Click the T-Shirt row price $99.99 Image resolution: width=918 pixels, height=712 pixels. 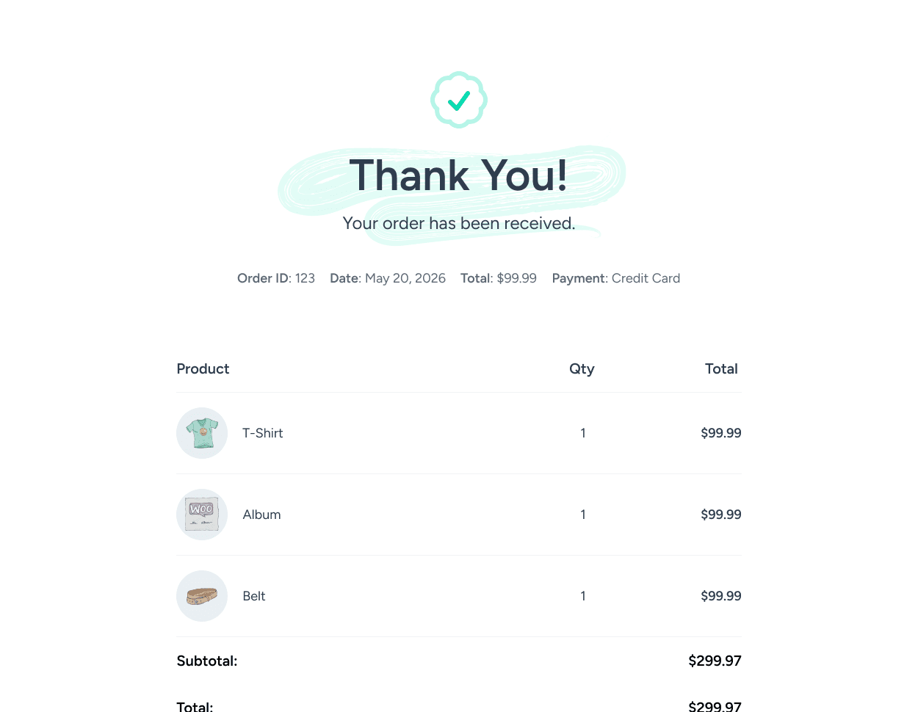720,433
